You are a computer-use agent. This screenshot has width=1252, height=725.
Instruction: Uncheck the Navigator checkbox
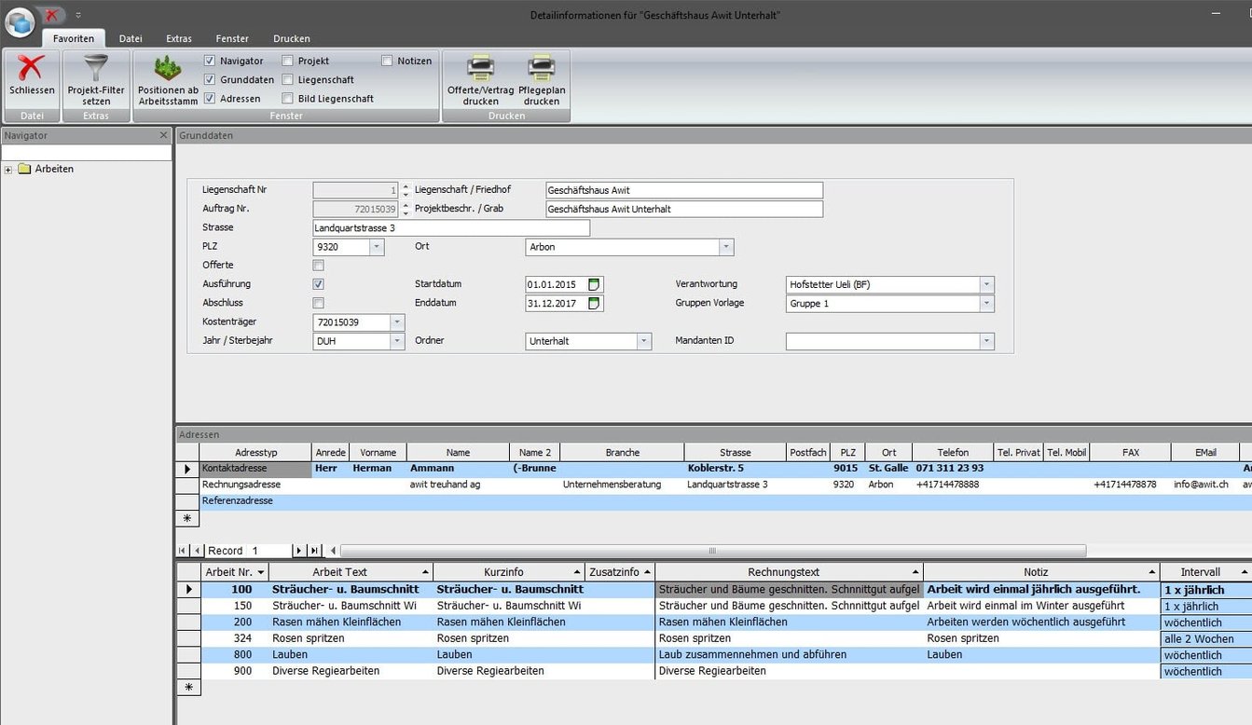click(x=210, y=61)
